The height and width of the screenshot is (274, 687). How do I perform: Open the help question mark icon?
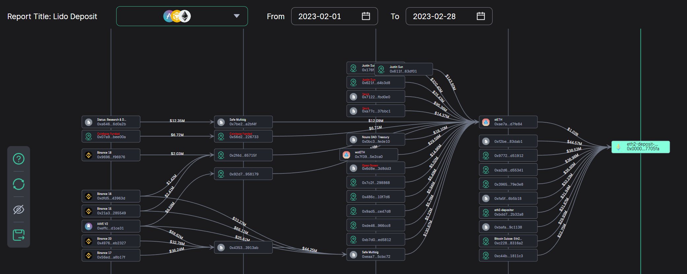click(18, 159)
